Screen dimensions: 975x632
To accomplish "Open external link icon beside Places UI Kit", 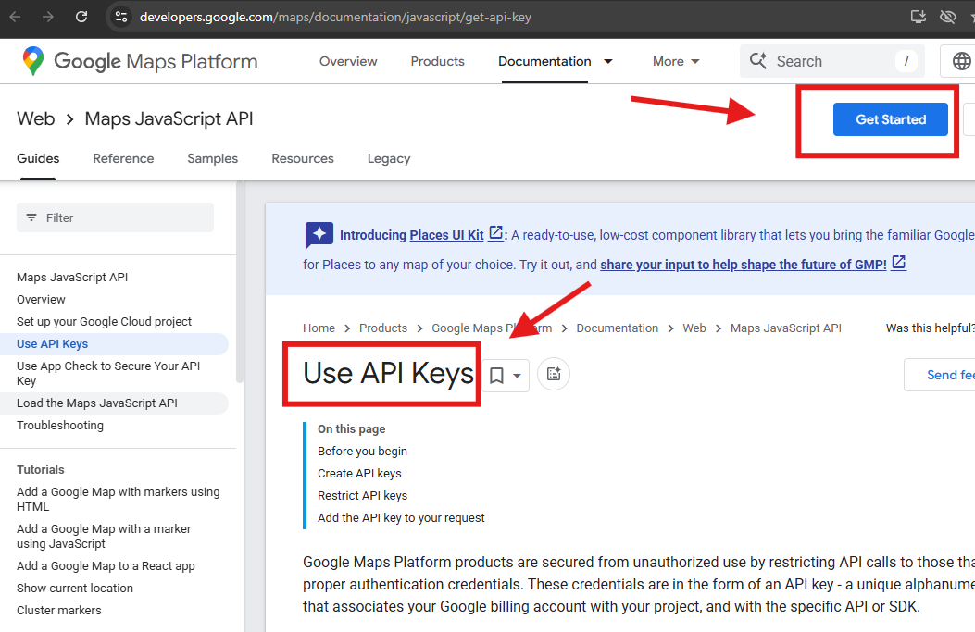I will [x=495, y=233].
